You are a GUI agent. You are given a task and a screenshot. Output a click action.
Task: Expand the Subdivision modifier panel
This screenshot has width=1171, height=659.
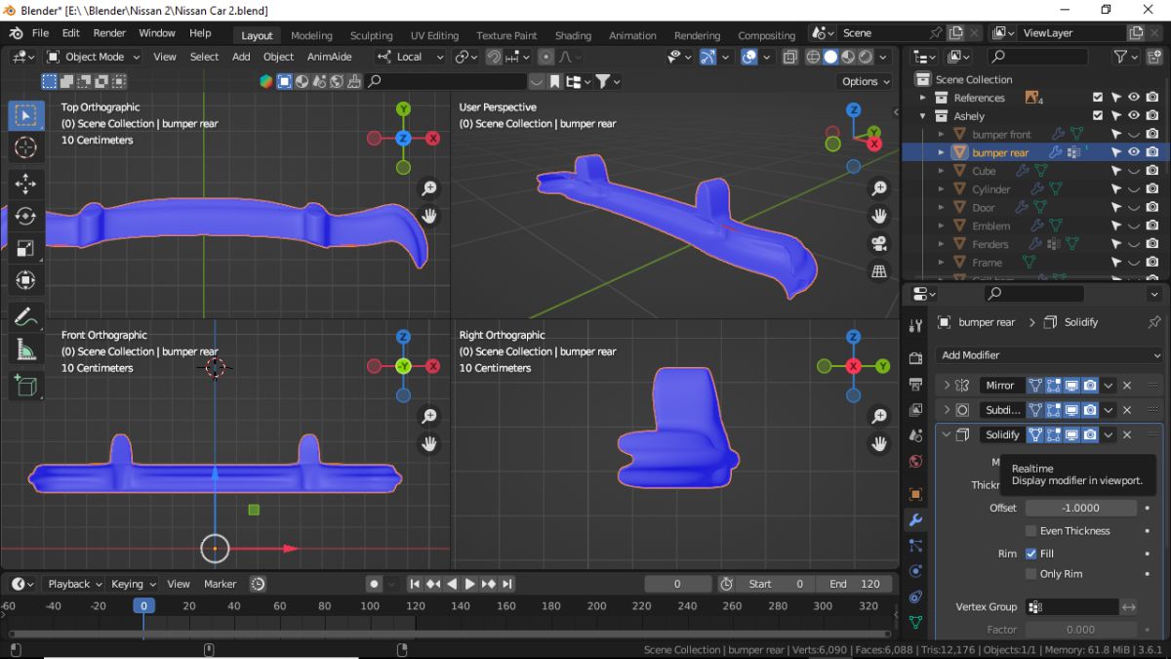click(x=946, y=410)
